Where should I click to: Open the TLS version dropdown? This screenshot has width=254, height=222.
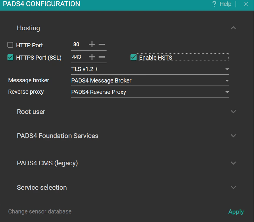click(227, 69)
